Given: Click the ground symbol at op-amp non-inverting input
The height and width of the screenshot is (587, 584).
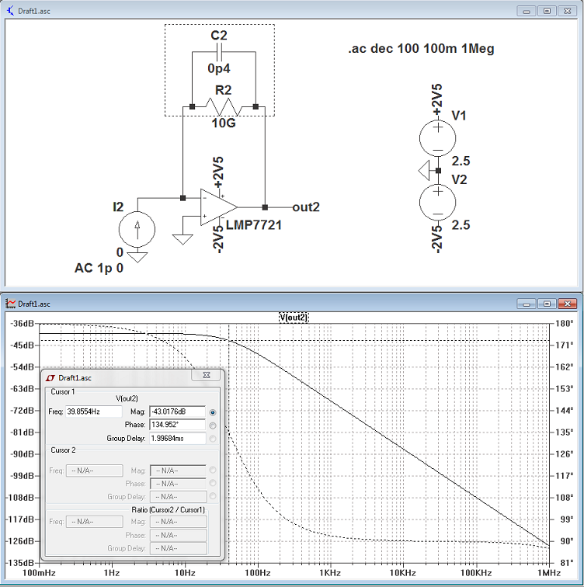Looking at the screenshot, I should (x=182, y=239).
